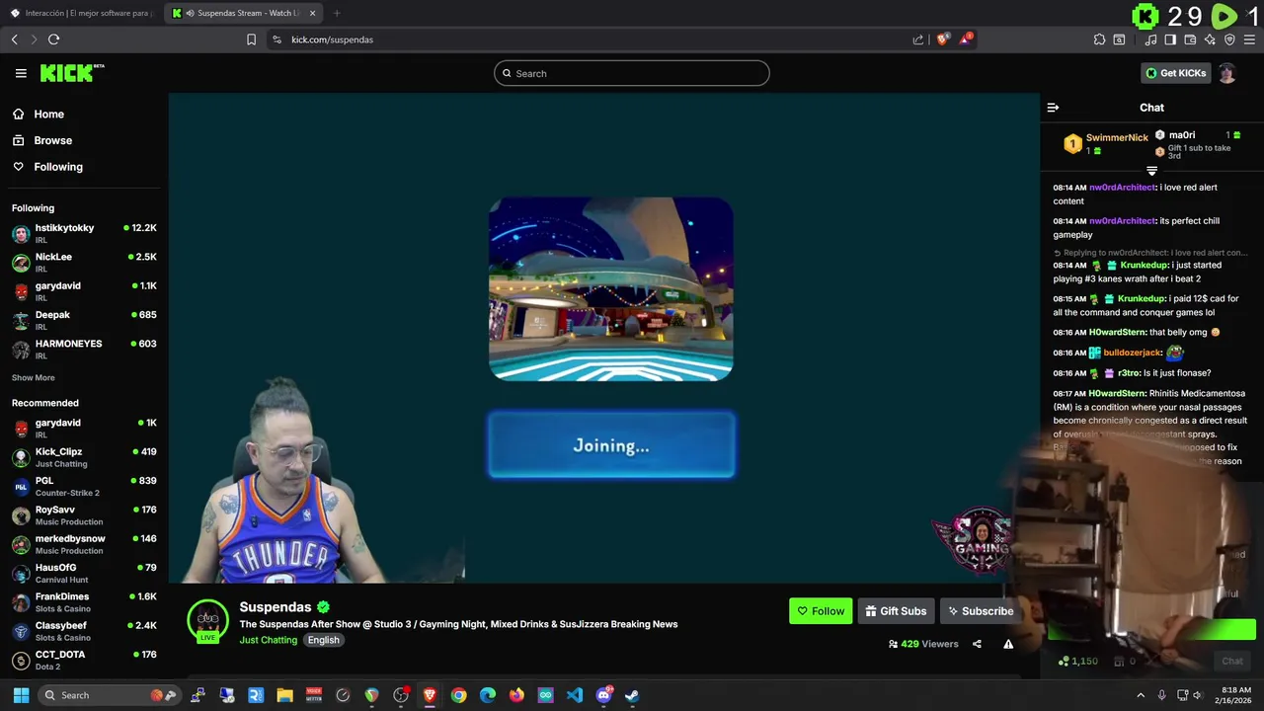This screenshot has height=711, width=1264.
Task: Open the media music note icon
Action: [1150, 39]
